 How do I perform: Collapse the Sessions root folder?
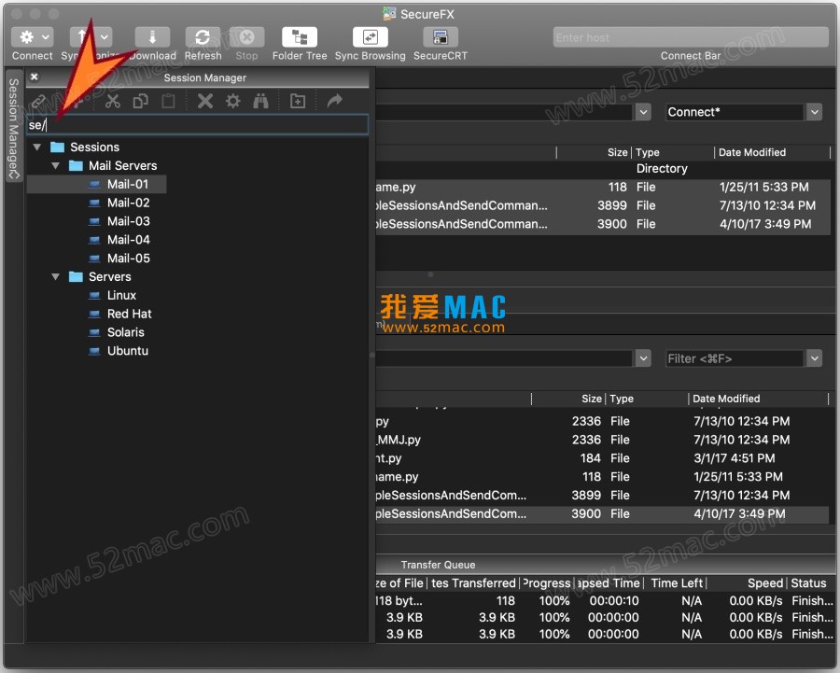point(37,147)
